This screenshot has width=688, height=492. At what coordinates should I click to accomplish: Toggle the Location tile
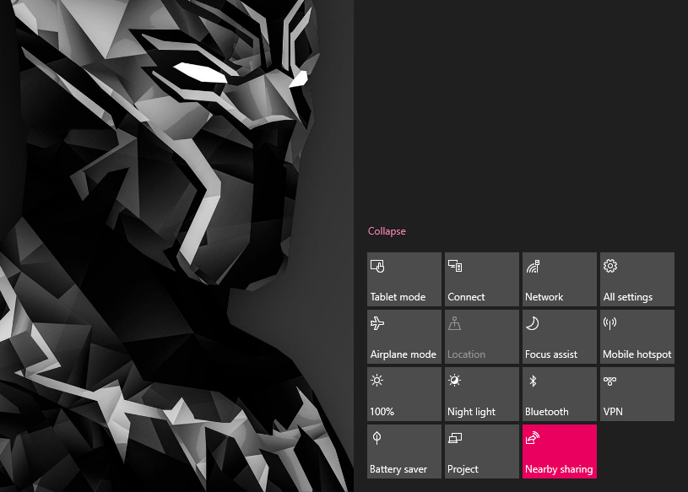(x=482, y=337)
